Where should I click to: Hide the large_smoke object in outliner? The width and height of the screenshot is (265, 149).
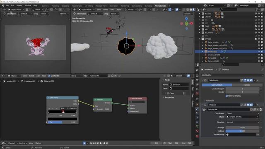point(259,42)
